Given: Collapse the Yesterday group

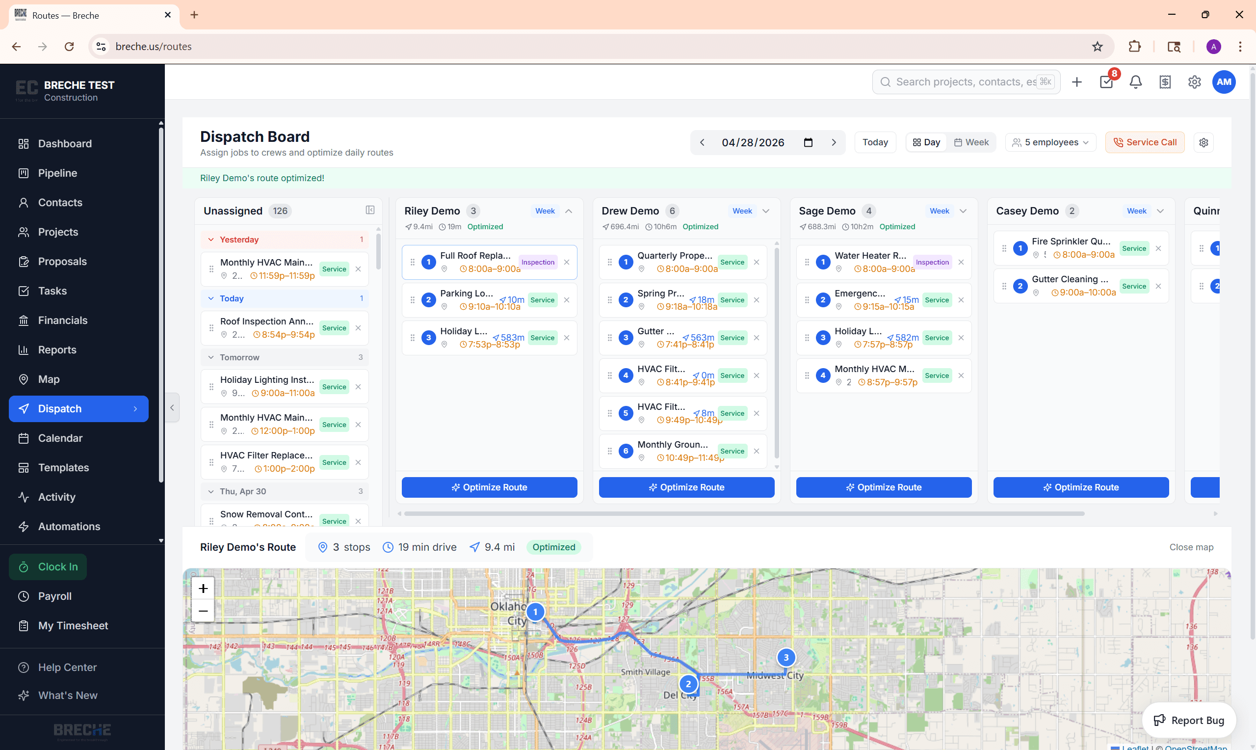Looking at the screenshot, I should 285,240.
